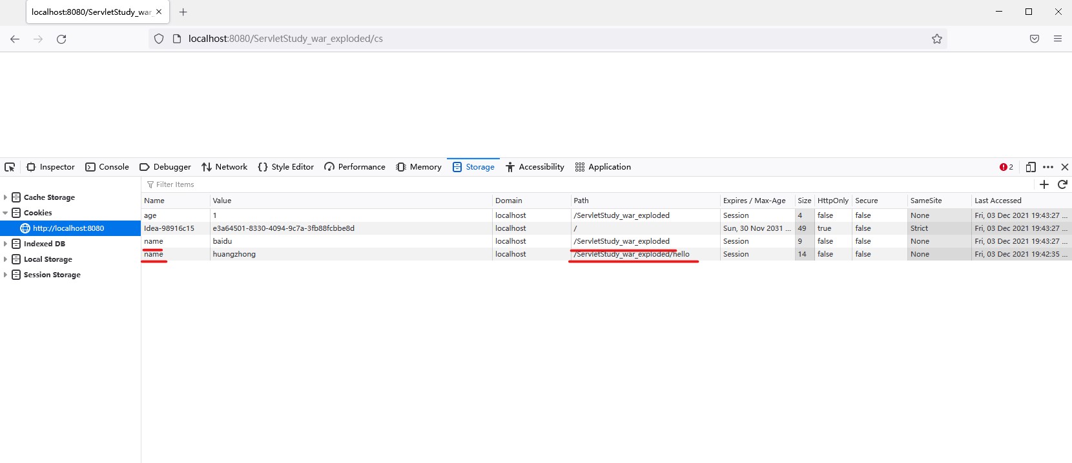Open devtools three-dot options menu
Screen dimensions: 1072x463
pos(1048,167)
